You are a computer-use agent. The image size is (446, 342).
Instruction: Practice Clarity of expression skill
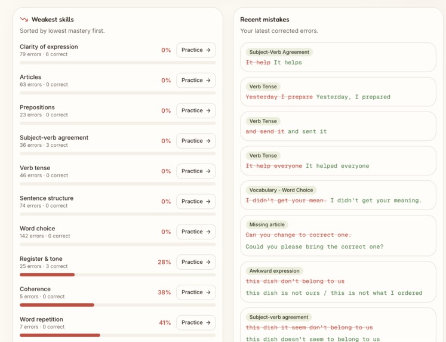tap(196, 50)
